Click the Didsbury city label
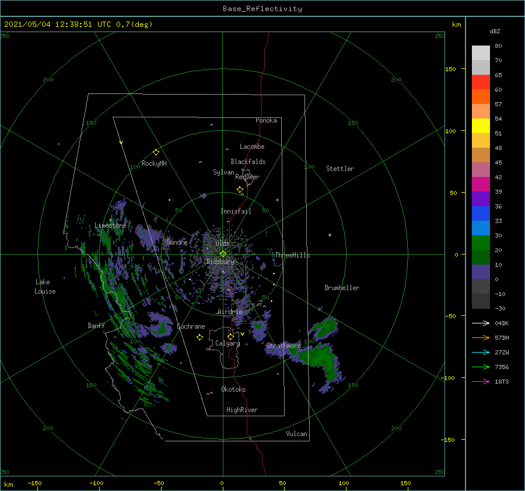 220,262
